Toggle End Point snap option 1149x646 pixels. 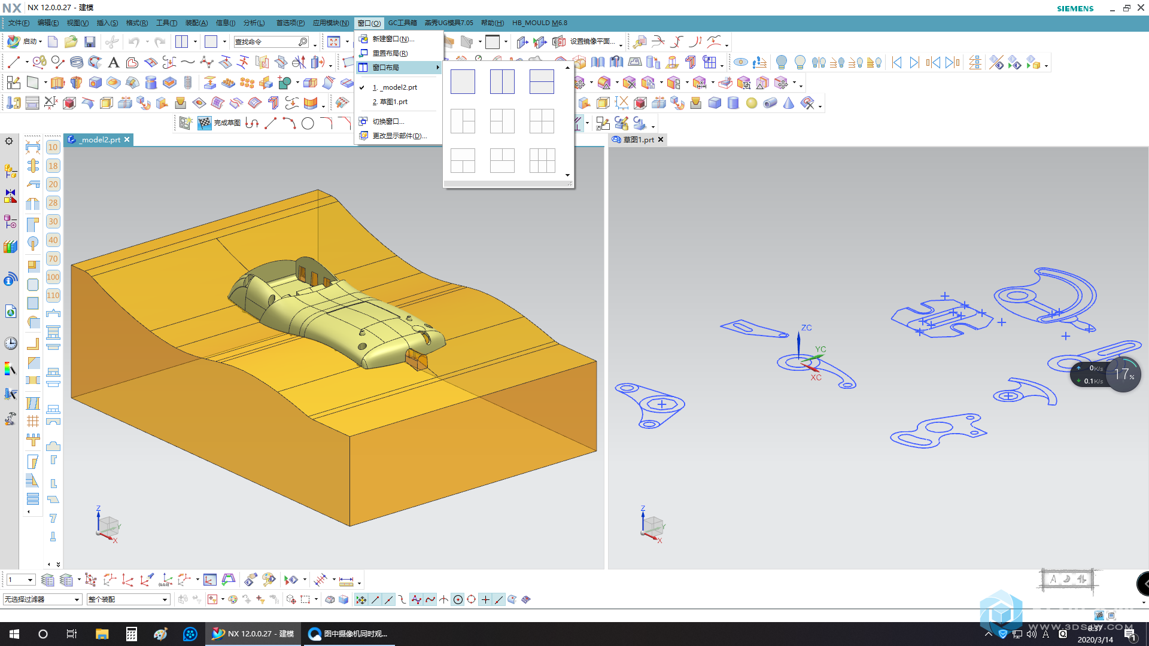[x=375, y=599]
